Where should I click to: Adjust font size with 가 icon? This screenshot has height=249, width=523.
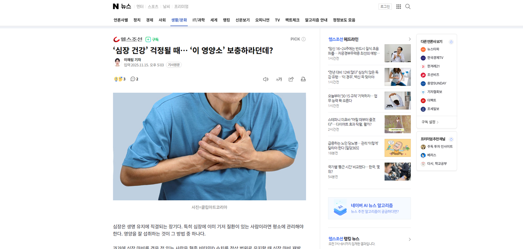click(x=279, y=79)
